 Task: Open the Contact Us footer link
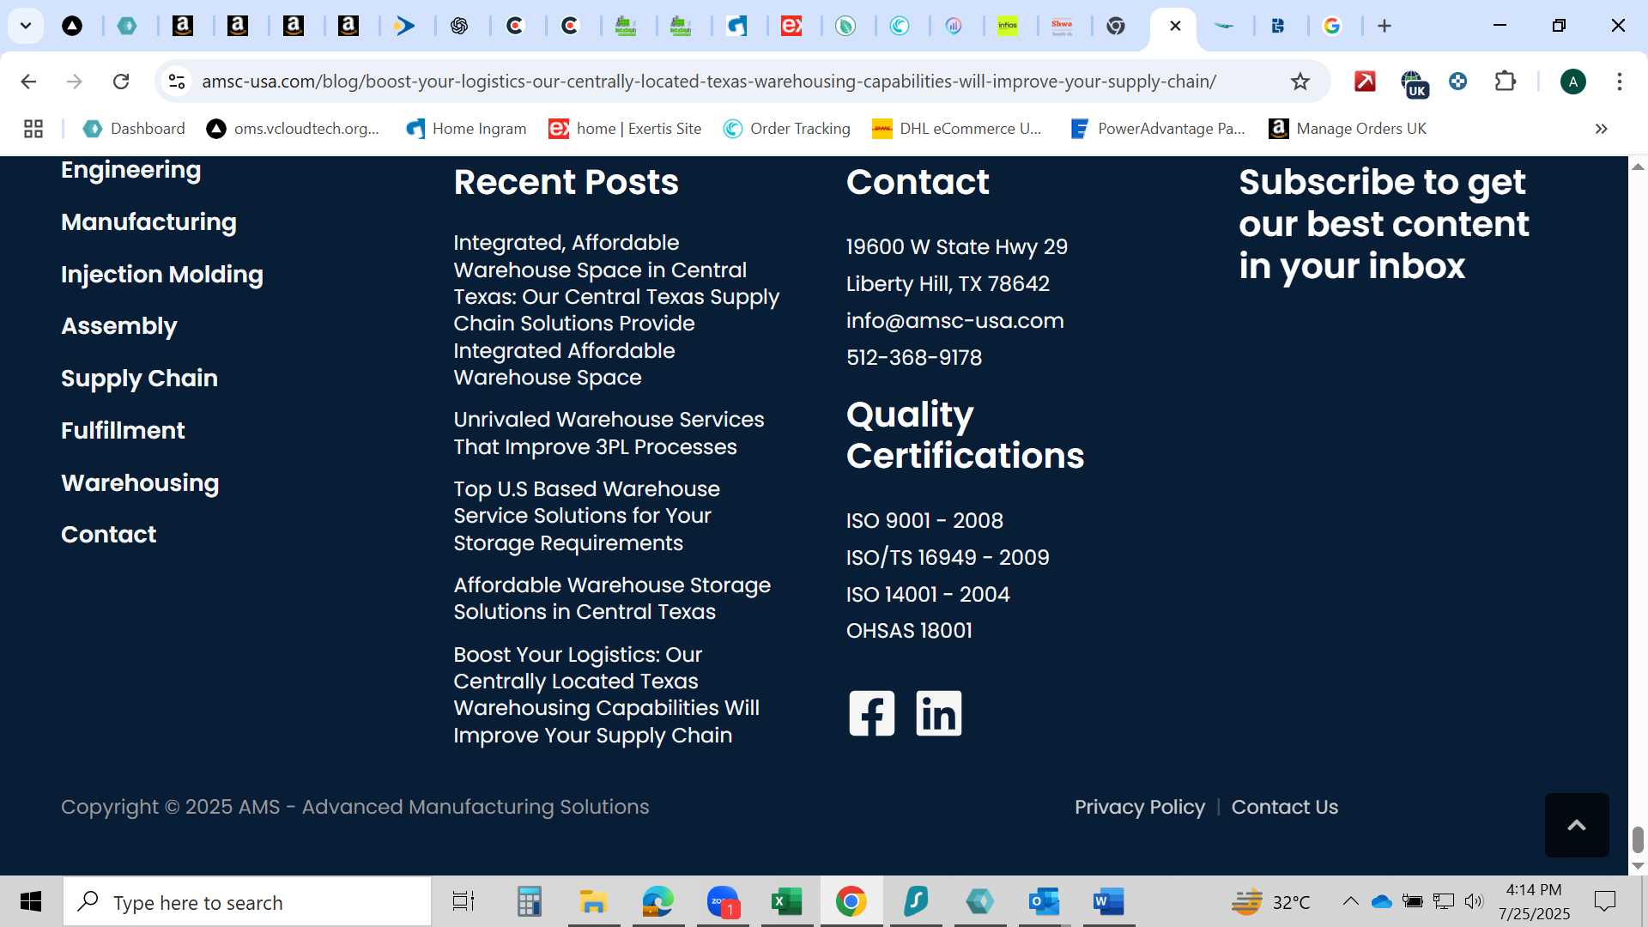(1284, 808)
